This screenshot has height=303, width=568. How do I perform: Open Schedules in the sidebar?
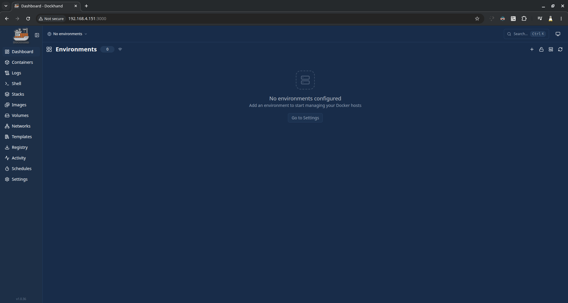21,169
